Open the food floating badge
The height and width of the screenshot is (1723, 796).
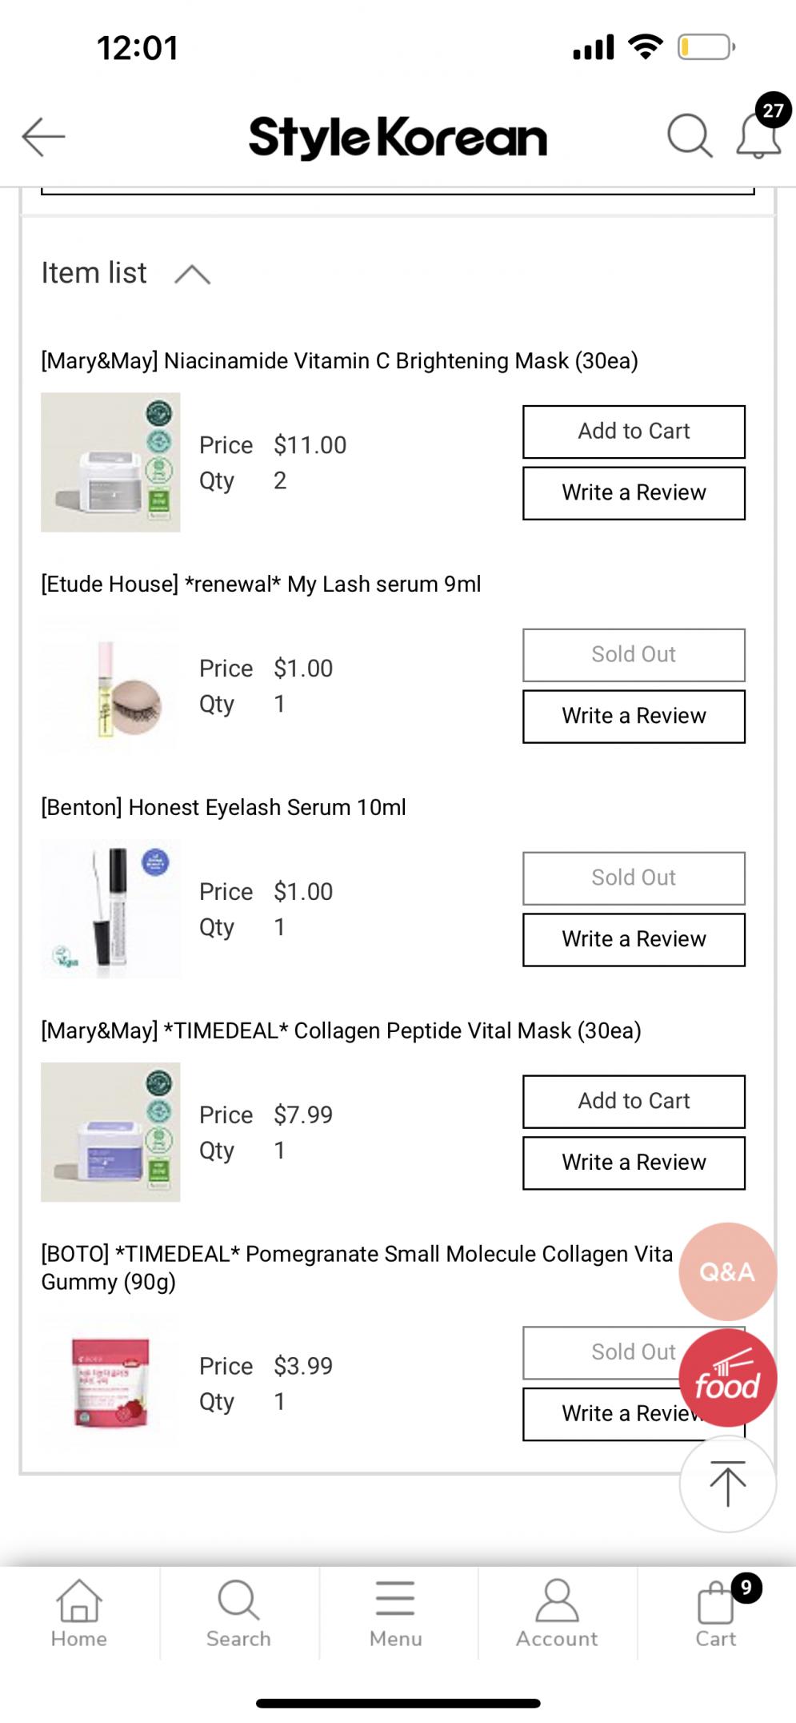(x=727, y=1378)
